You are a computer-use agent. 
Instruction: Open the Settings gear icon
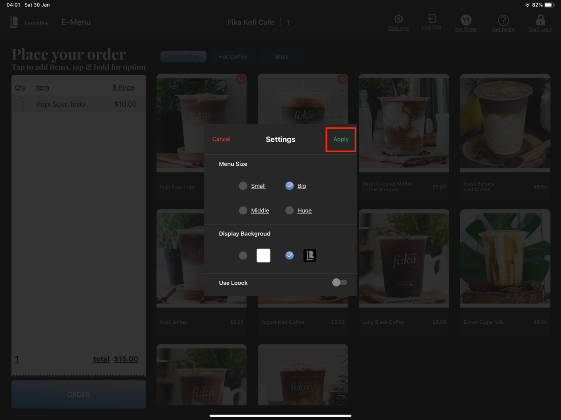coord(398,19)
